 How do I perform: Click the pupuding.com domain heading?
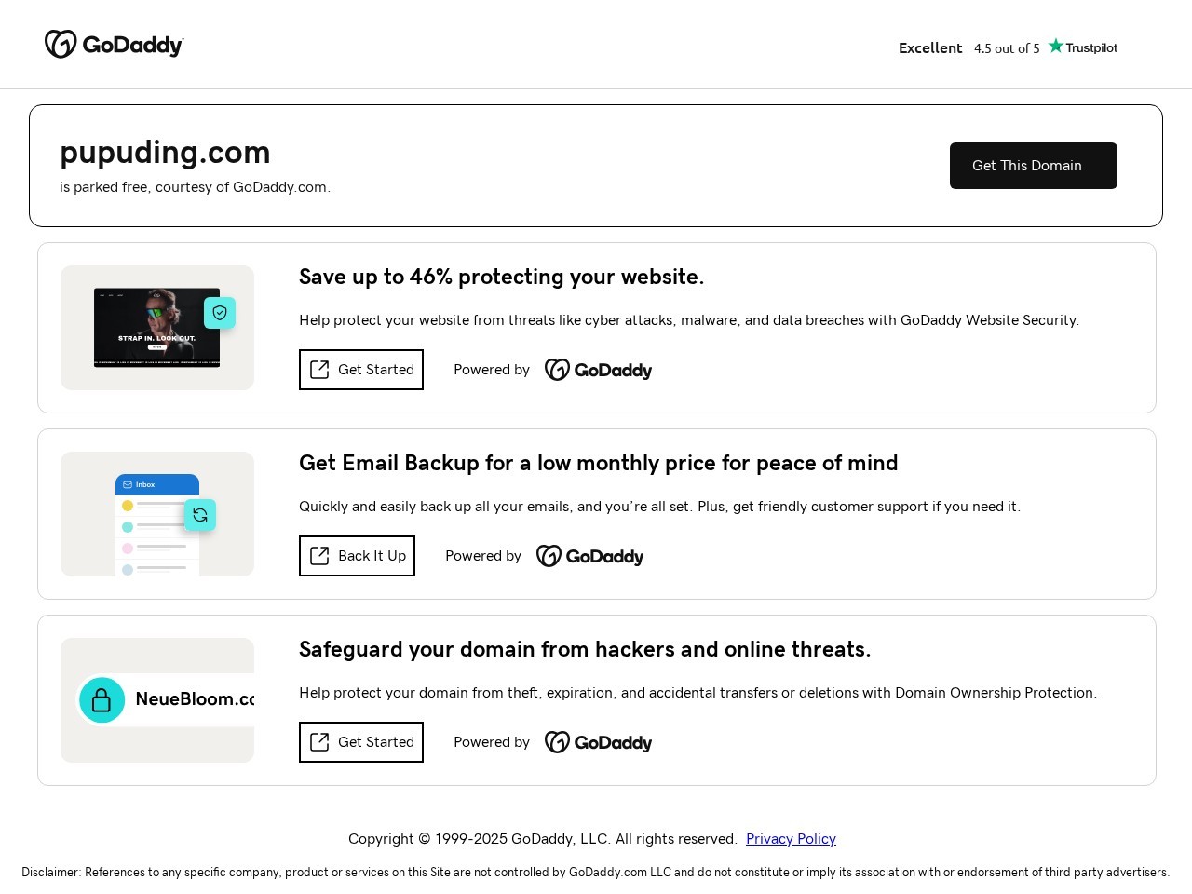pyautogui.click(x=165, y=153)
